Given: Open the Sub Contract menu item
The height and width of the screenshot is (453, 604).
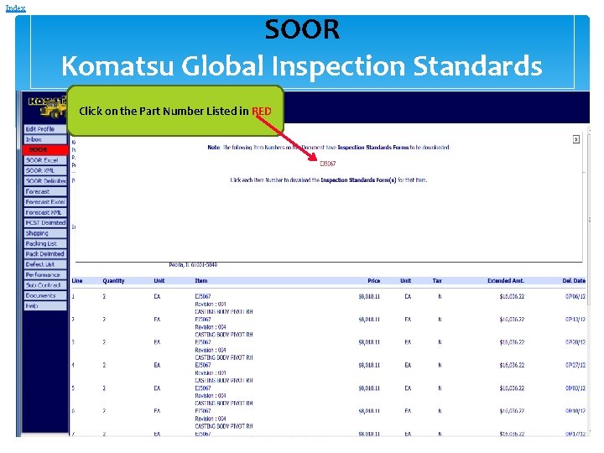Looking at the screenshot, I should (45, 285).
